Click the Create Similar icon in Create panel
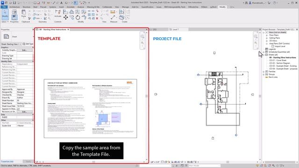 121,18
